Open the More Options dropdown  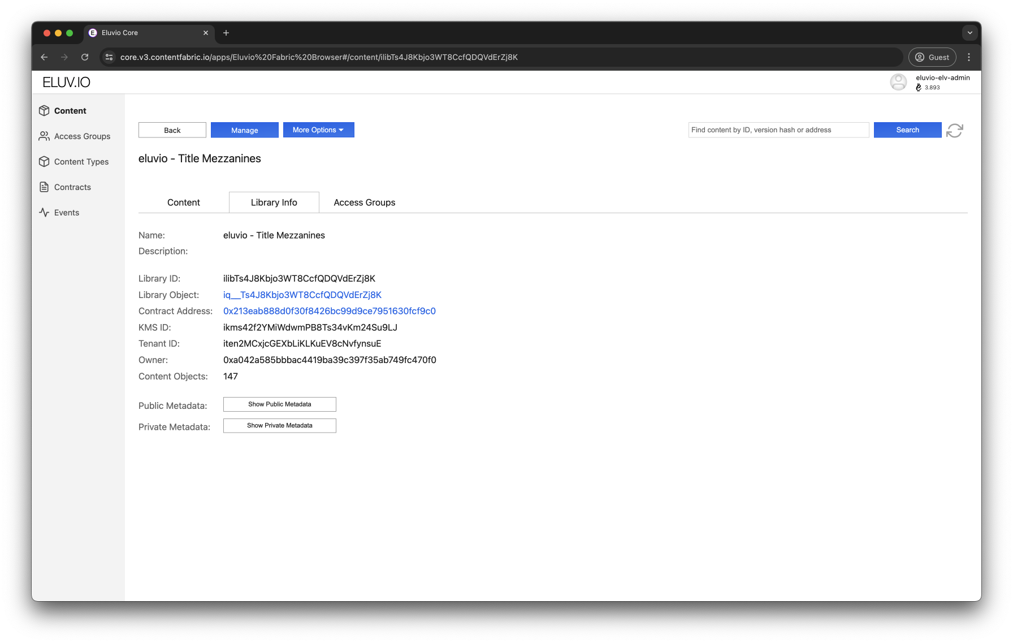point(319,130)
